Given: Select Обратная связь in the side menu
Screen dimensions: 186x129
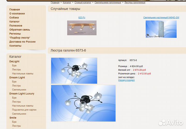Looking at the screenshot, I should [20, 30].
